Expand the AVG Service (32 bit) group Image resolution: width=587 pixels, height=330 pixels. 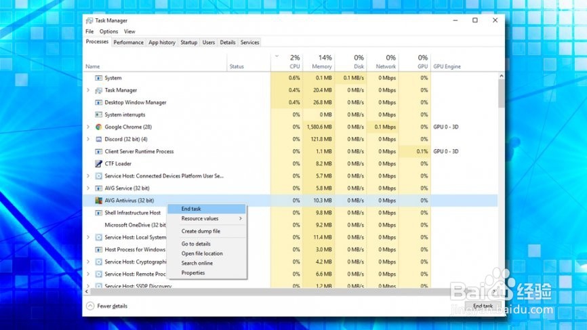click(88, 188)
